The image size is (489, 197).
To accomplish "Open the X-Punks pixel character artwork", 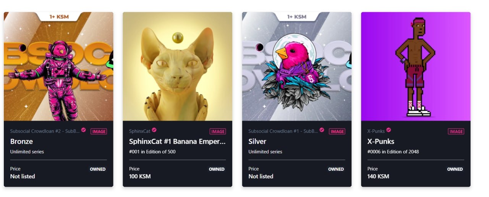I will click(x=416, y=67).
